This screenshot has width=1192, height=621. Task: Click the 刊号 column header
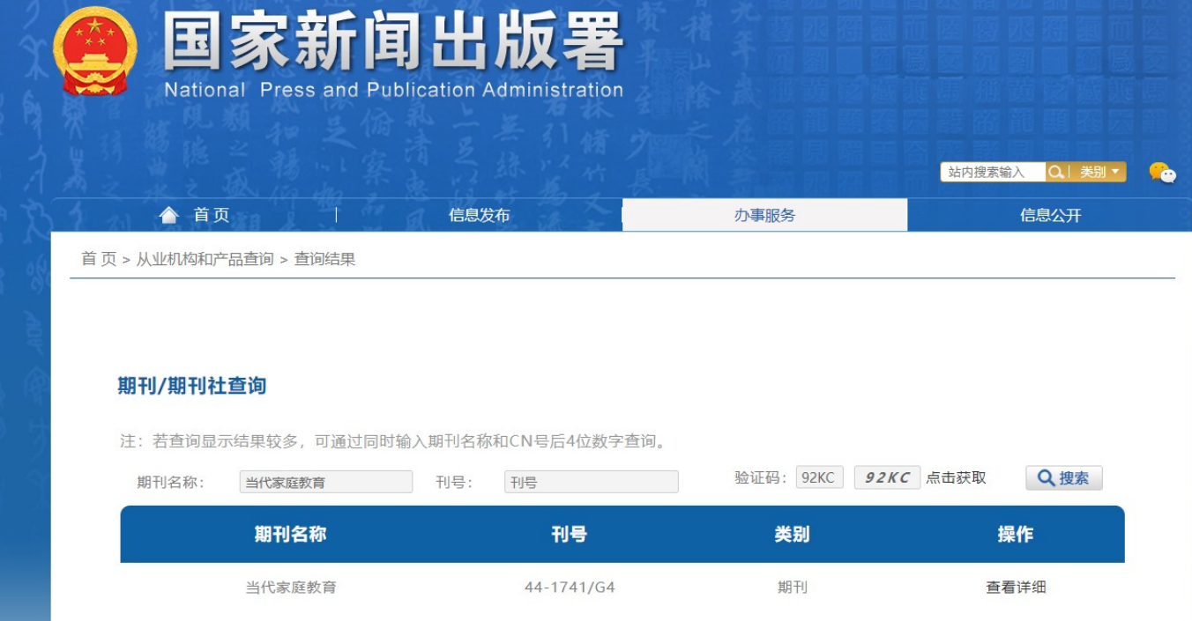point(570,535)
